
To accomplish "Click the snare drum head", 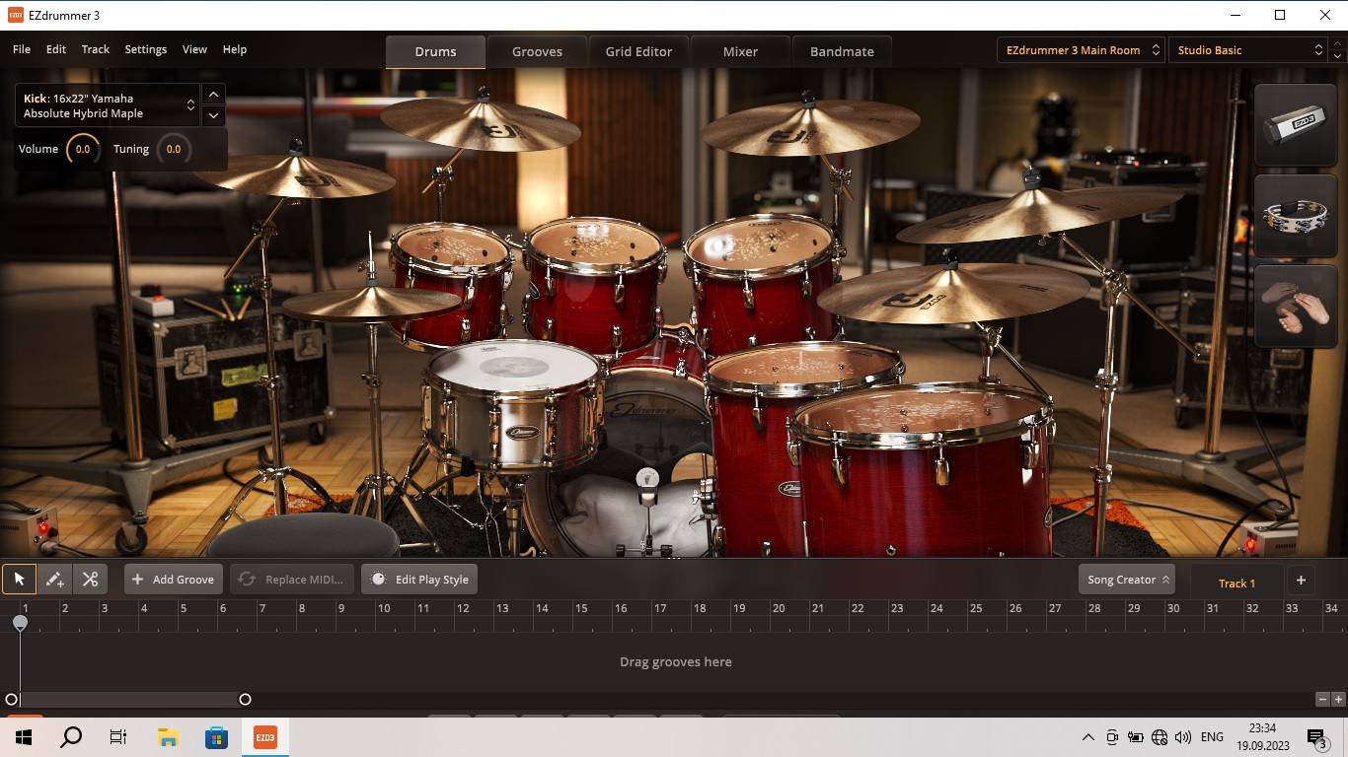I will [x=515, y=369].
